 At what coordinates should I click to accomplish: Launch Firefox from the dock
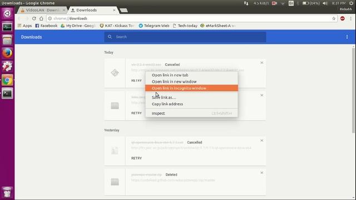(x=7, y=53)
